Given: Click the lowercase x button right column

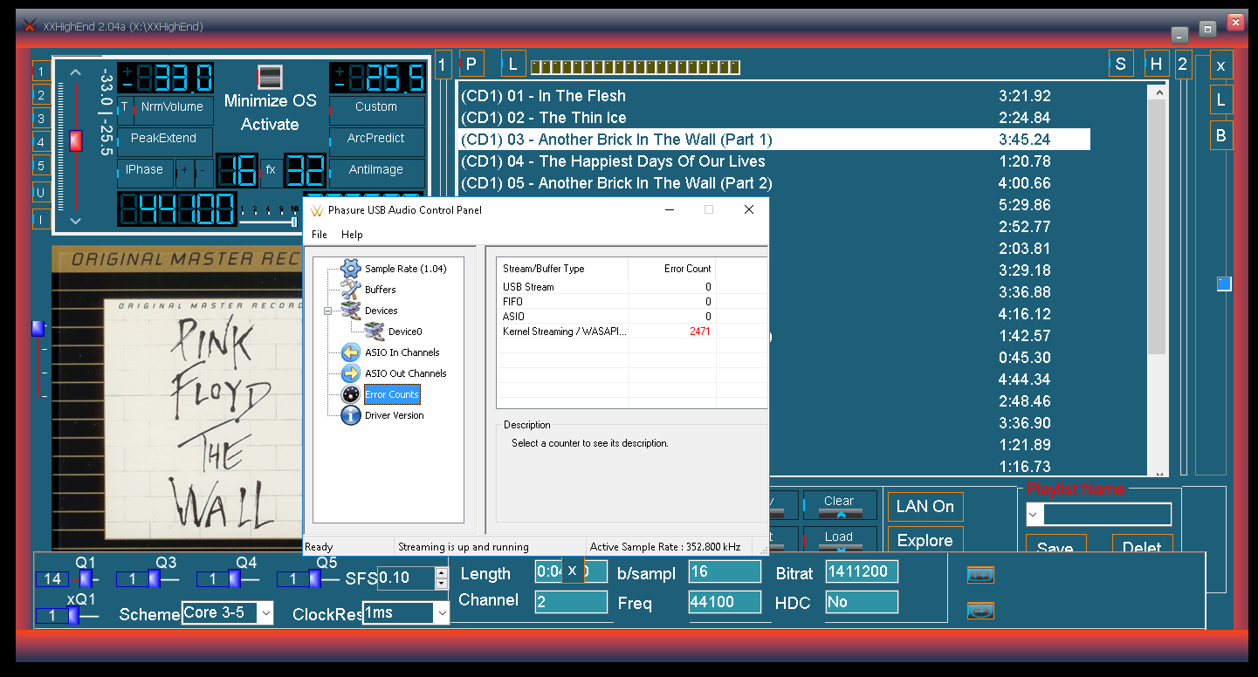Looking at the screenshot, I should (x=1221, y=65).
